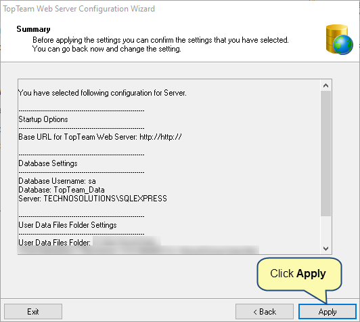
Task: Click the 'Database Settings' heading text
Action: click(x=48, y=163)
